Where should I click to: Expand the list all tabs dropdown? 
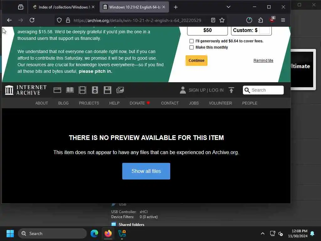[229, 7]
